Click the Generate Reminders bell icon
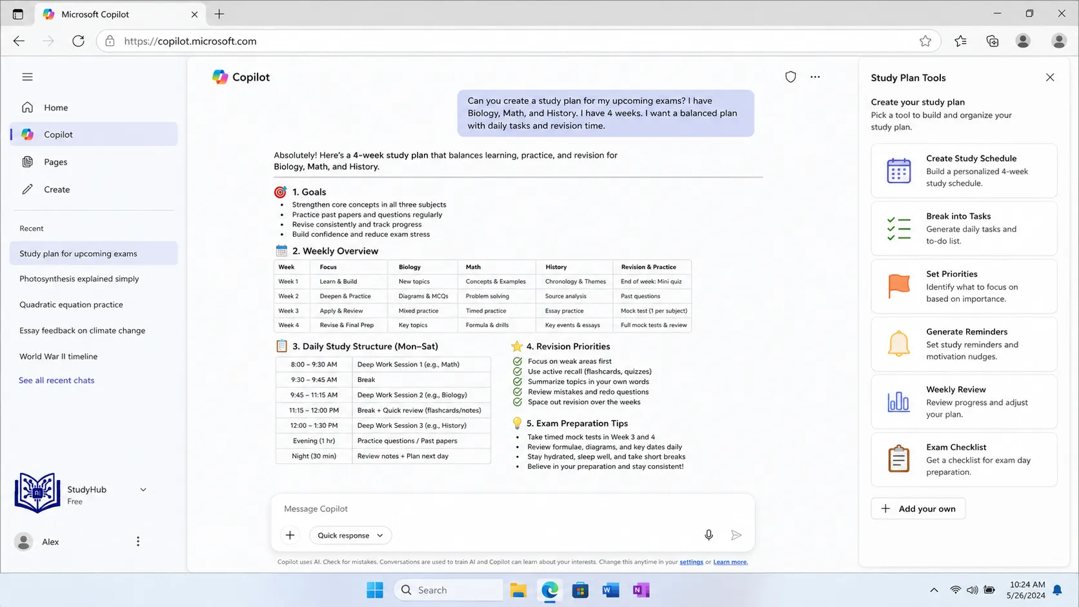 898,344
